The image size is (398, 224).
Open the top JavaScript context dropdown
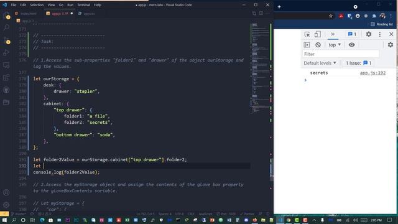pyautogui.click(x=335, y=45)
